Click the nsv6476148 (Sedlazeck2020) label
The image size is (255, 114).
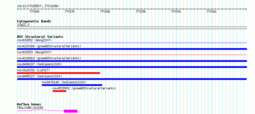point(64,82)
